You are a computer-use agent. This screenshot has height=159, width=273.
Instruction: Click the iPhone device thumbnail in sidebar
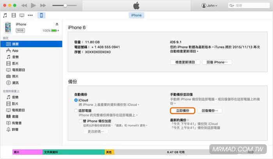tap(8, 27)
